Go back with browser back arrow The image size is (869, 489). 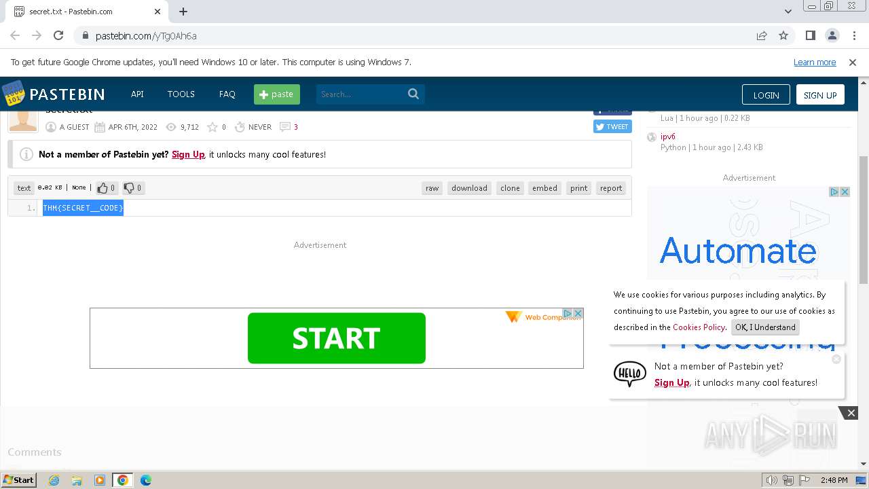coord(15,35)
